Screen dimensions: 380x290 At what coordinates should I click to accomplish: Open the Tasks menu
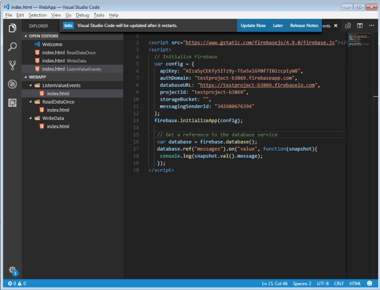tap(99, 15)
